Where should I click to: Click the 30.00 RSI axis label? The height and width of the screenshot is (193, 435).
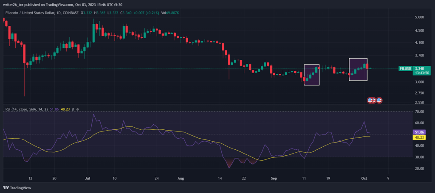coord(419,157)
